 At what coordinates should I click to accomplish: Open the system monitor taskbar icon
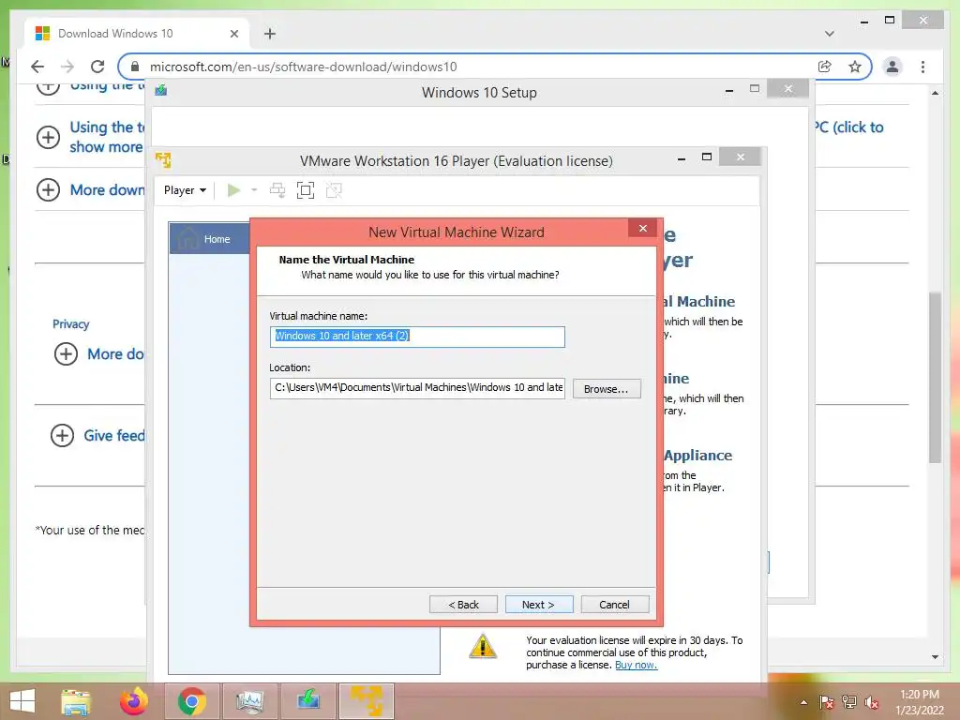coord(249,701)
